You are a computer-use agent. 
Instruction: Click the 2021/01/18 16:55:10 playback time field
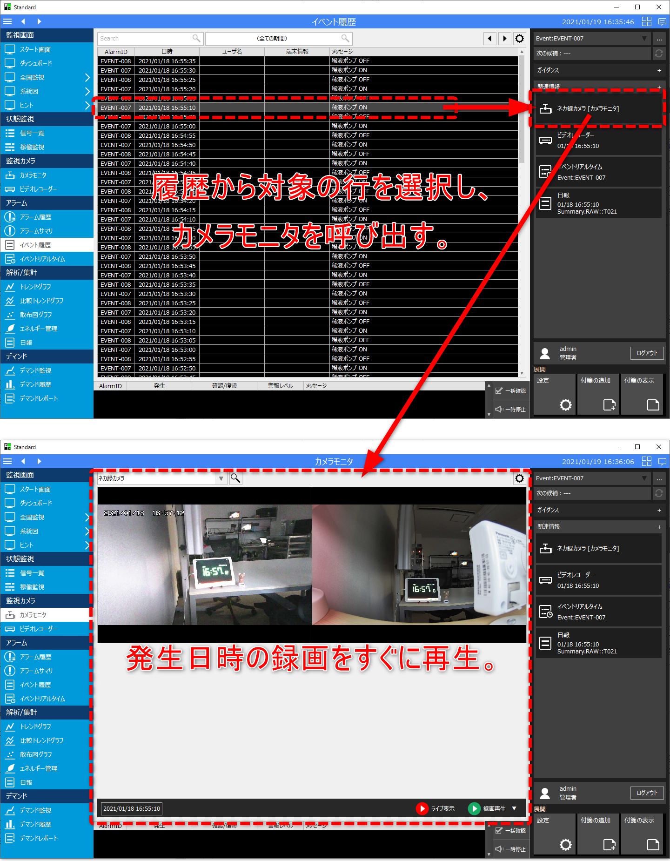pos(132,809)
